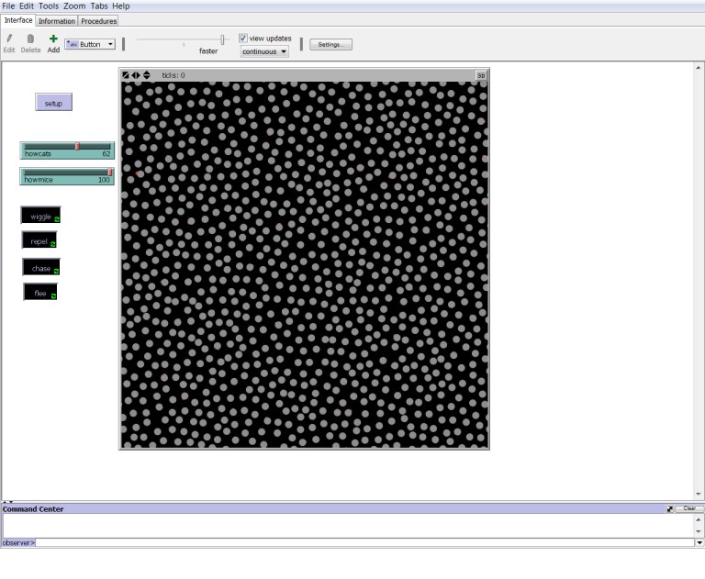This screenshot has width=705, height=579.
Task: Toggle the wiggle forever button
Action: pos(41,217)
